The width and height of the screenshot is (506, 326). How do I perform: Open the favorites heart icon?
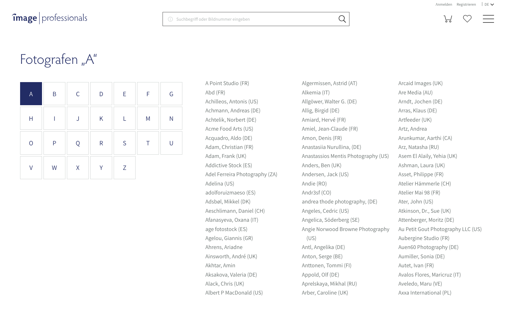tap(467, 19)
